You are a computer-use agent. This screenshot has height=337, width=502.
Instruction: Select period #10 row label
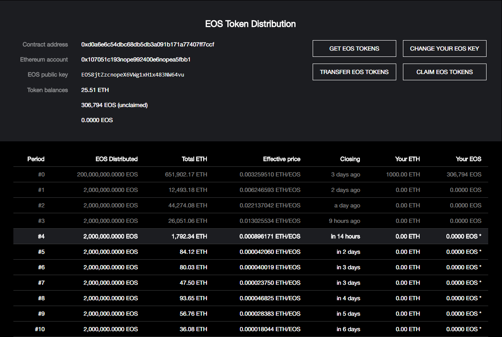tap(40, 329)
